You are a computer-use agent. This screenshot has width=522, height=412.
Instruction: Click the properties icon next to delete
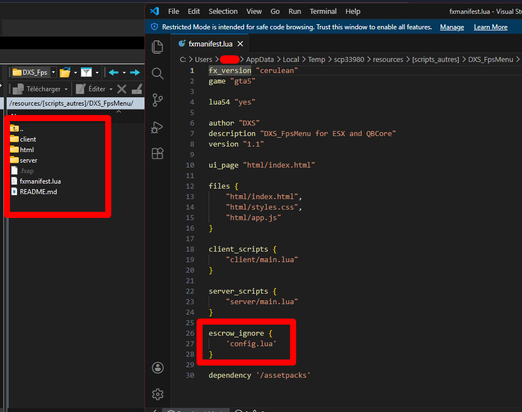(137, 89)
